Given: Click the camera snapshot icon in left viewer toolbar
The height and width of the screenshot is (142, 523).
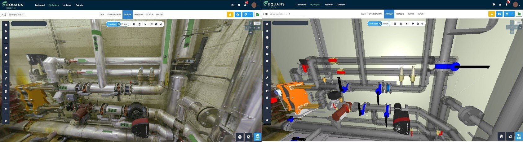Looking at the screenshot, I should (x=156, y=24).
